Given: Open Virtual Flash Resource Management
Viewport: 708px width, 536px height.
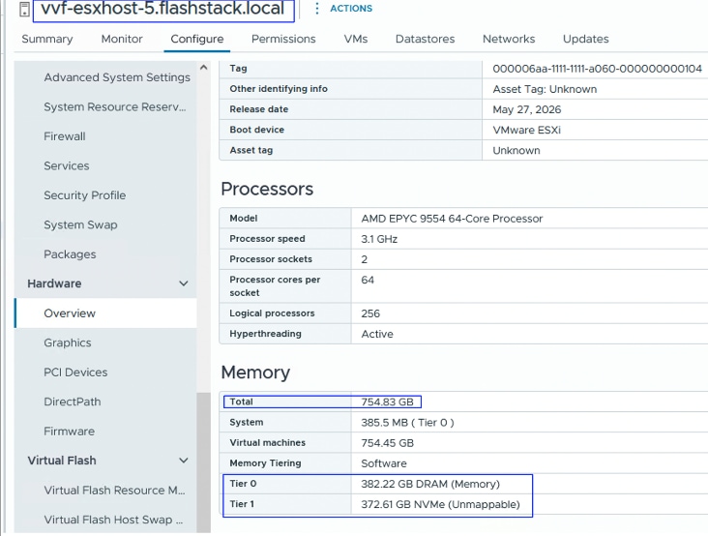Looking at the screenshot, I should (114, 490).
